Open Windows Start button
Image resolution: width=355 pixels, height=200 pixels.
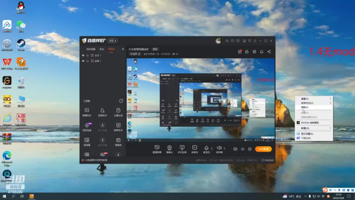click(x=4, y=196)
